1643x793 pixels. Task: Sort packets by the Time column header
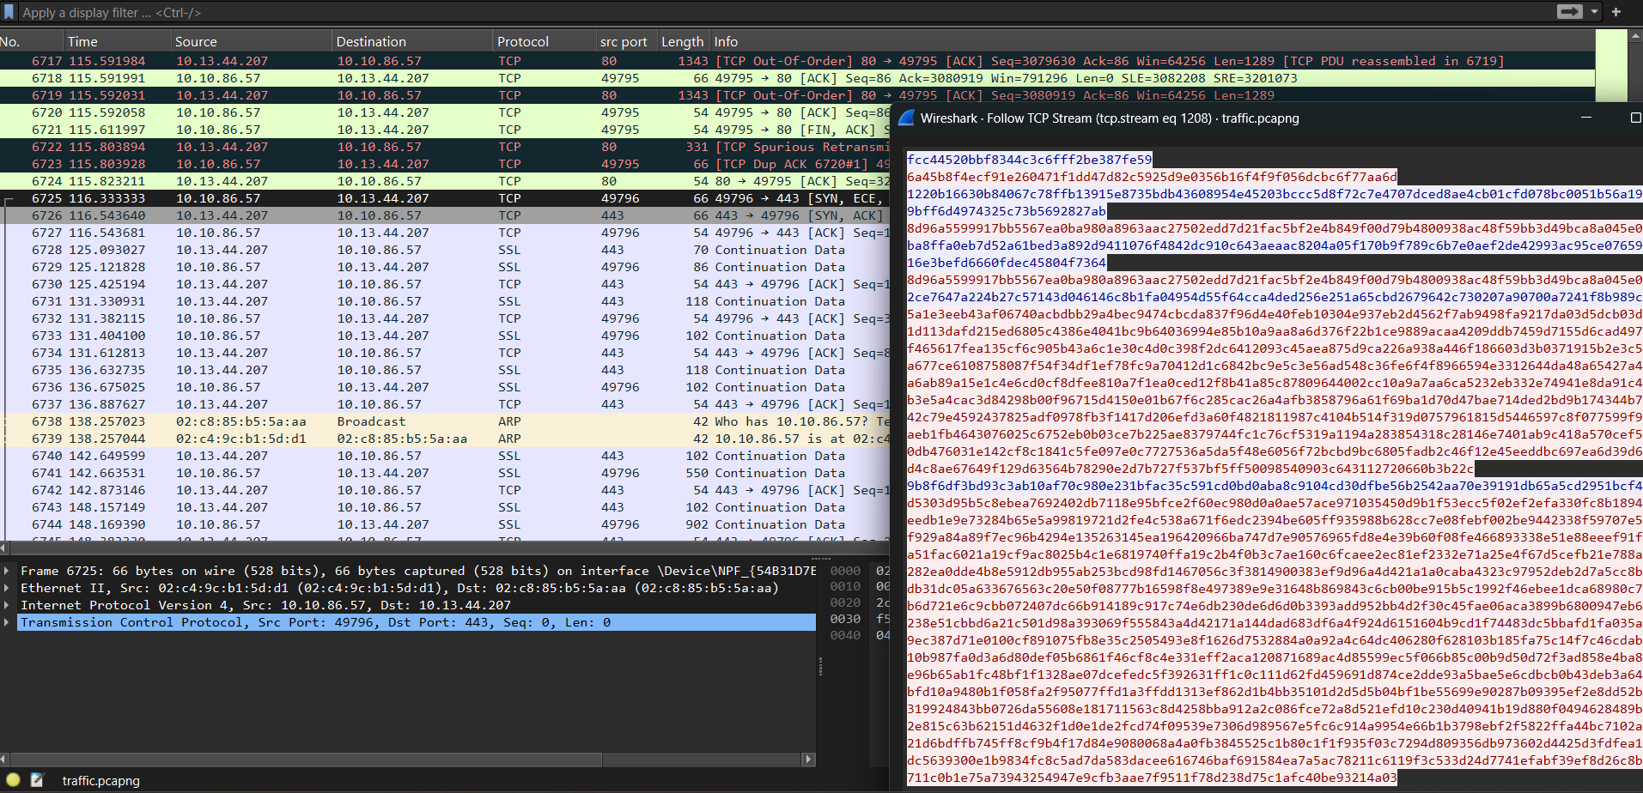82,41
